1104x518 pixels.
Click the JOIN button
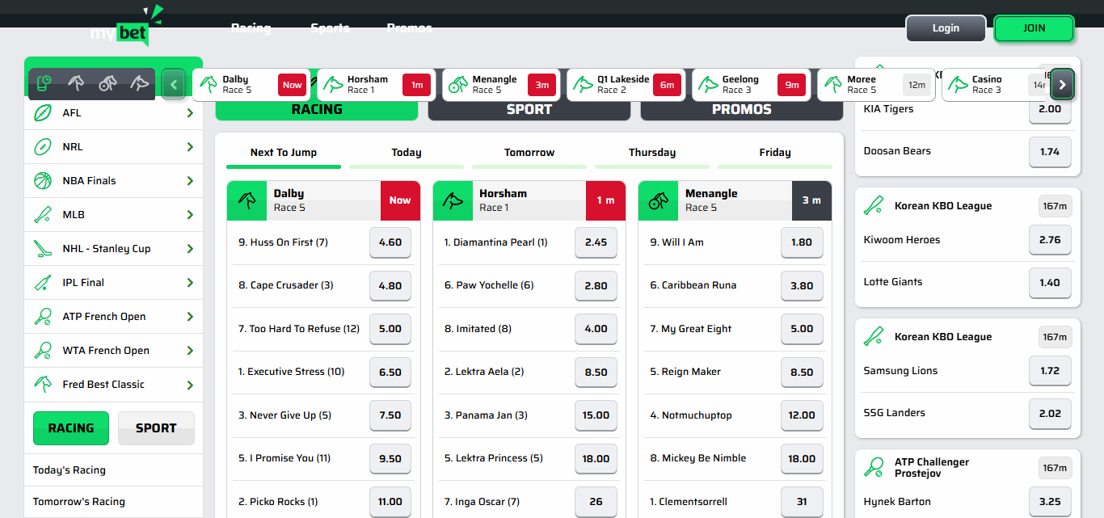click(1034, 28)
